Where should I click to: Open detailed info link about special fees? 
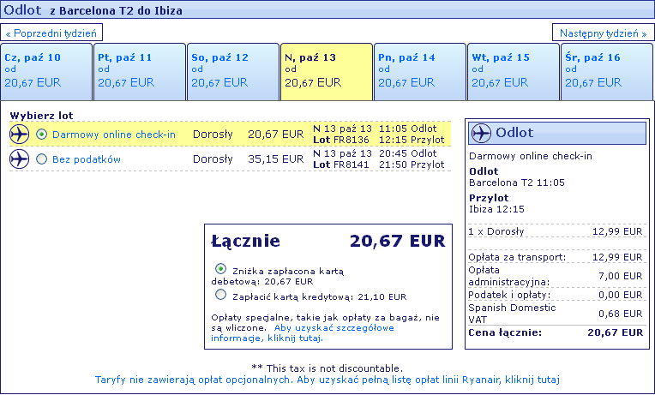303,332
